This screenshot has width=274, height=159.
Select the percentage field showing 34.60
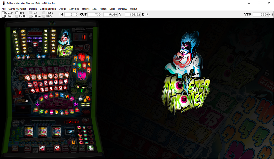110,15
